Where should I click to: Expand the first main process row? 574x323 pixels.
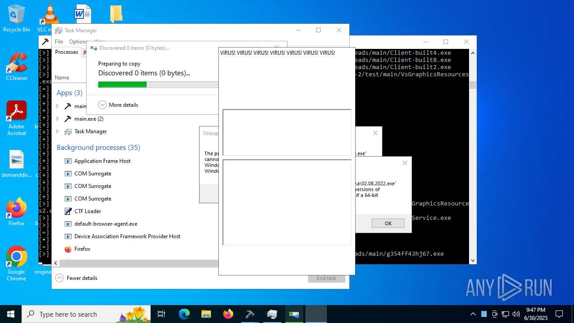click(57, 106)
